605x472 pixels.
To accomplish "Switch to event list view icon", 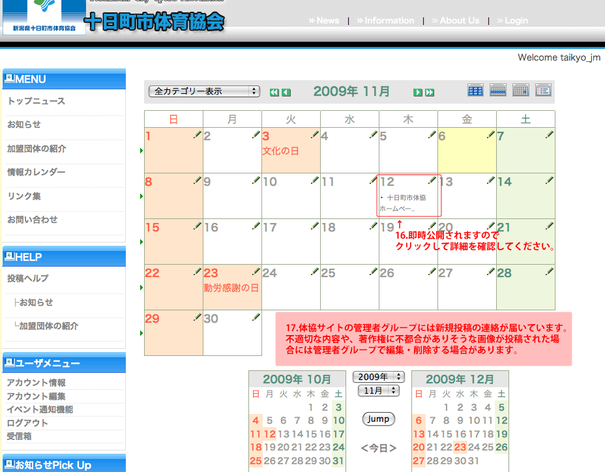I will pos(543,91).
